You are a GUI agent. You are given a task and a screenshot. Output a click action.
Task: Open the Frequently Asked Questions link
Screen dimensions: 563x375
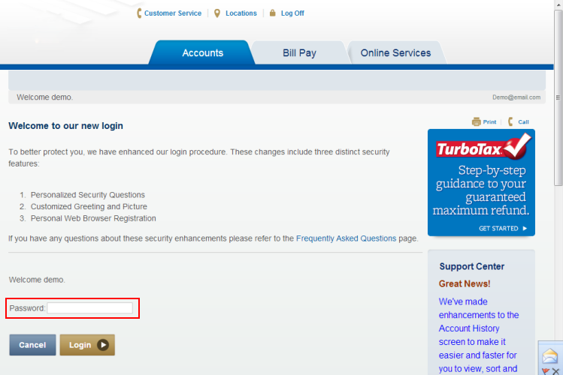(346, 238)
